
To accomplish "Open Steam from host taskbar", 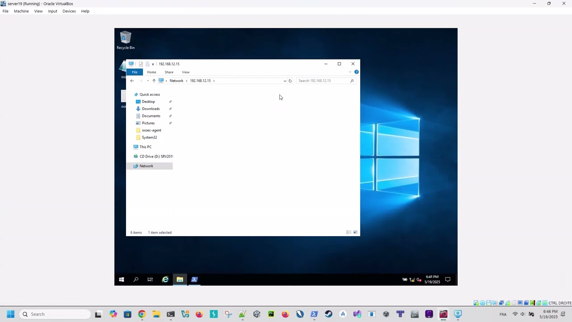I will click(328, 314).
